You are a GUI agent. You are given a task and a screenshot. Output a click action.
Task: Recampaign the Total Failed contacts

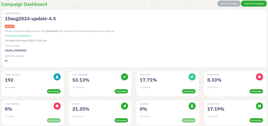[256, 91]
